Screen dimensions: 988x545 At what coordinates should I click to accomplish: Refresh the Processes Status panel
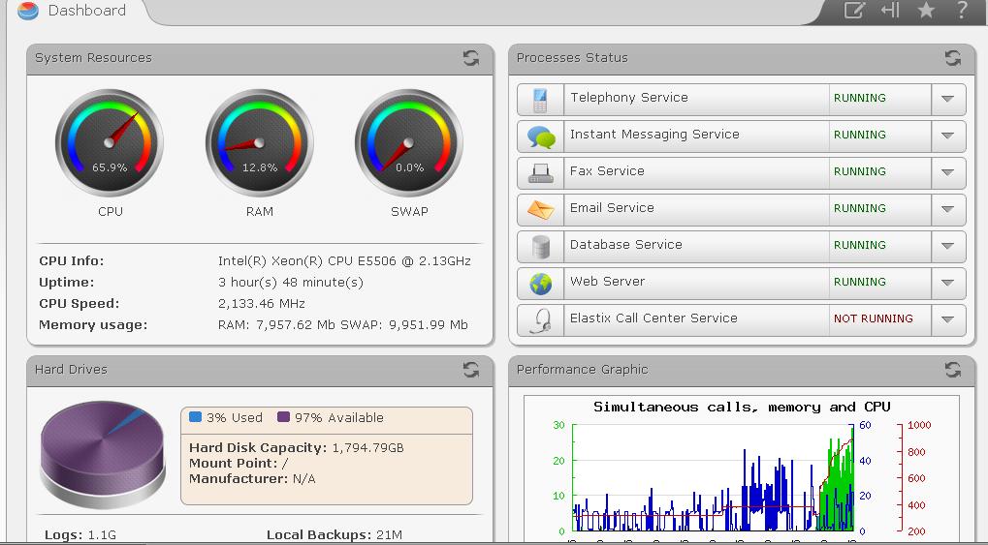point(952,58)
